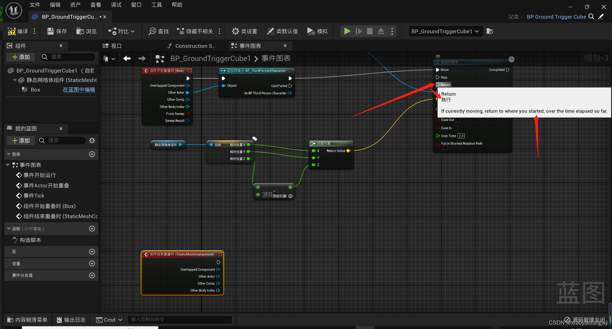Screen dimensions: 612x329
Task: Click the My Blueprint search field
Action: pos(62,141)
